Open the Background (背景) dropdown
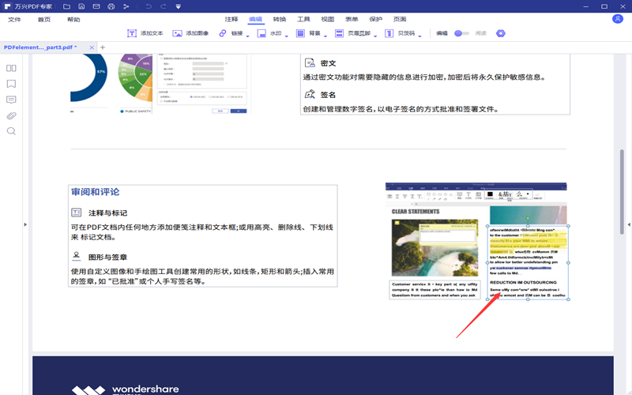632x395 pixels. coord(325,36)
